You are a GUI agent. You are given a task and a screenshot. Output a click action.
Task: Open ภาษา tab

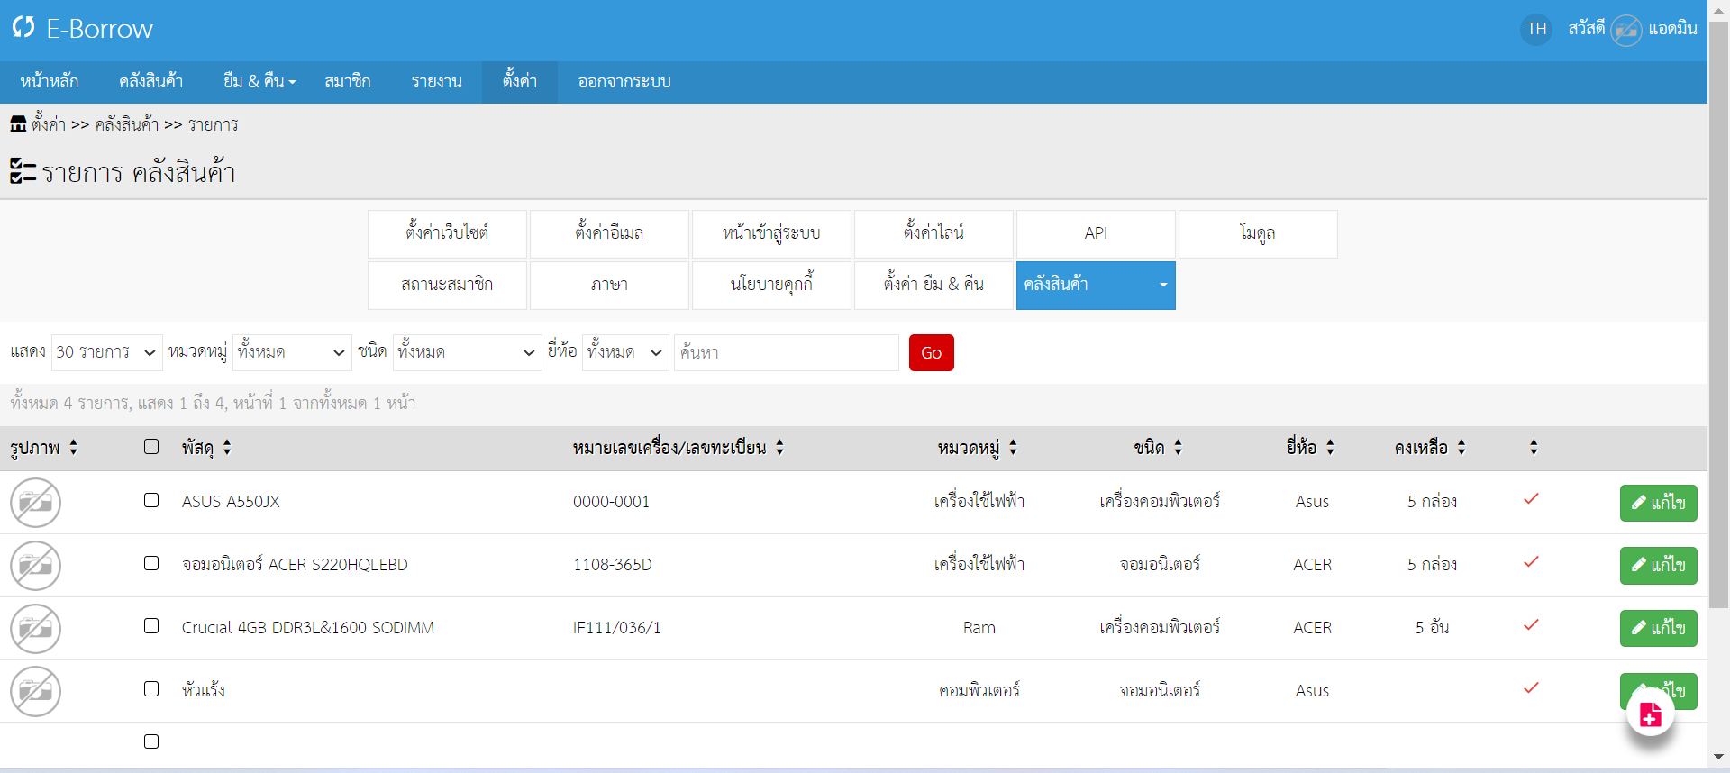(609, 285)
